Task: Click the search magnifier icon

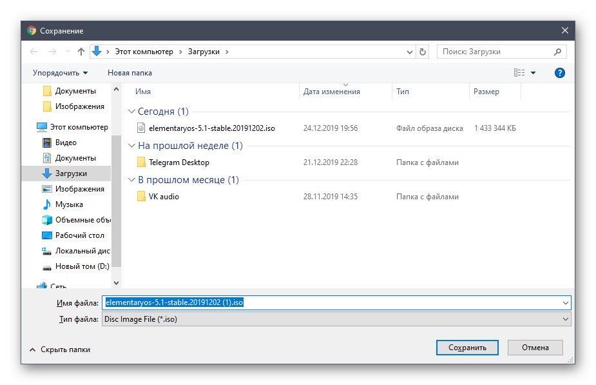Action: (557, 52)
